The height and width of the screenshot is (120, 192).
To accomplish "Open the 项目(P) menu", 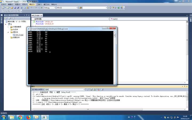I will tap(25, 5).
